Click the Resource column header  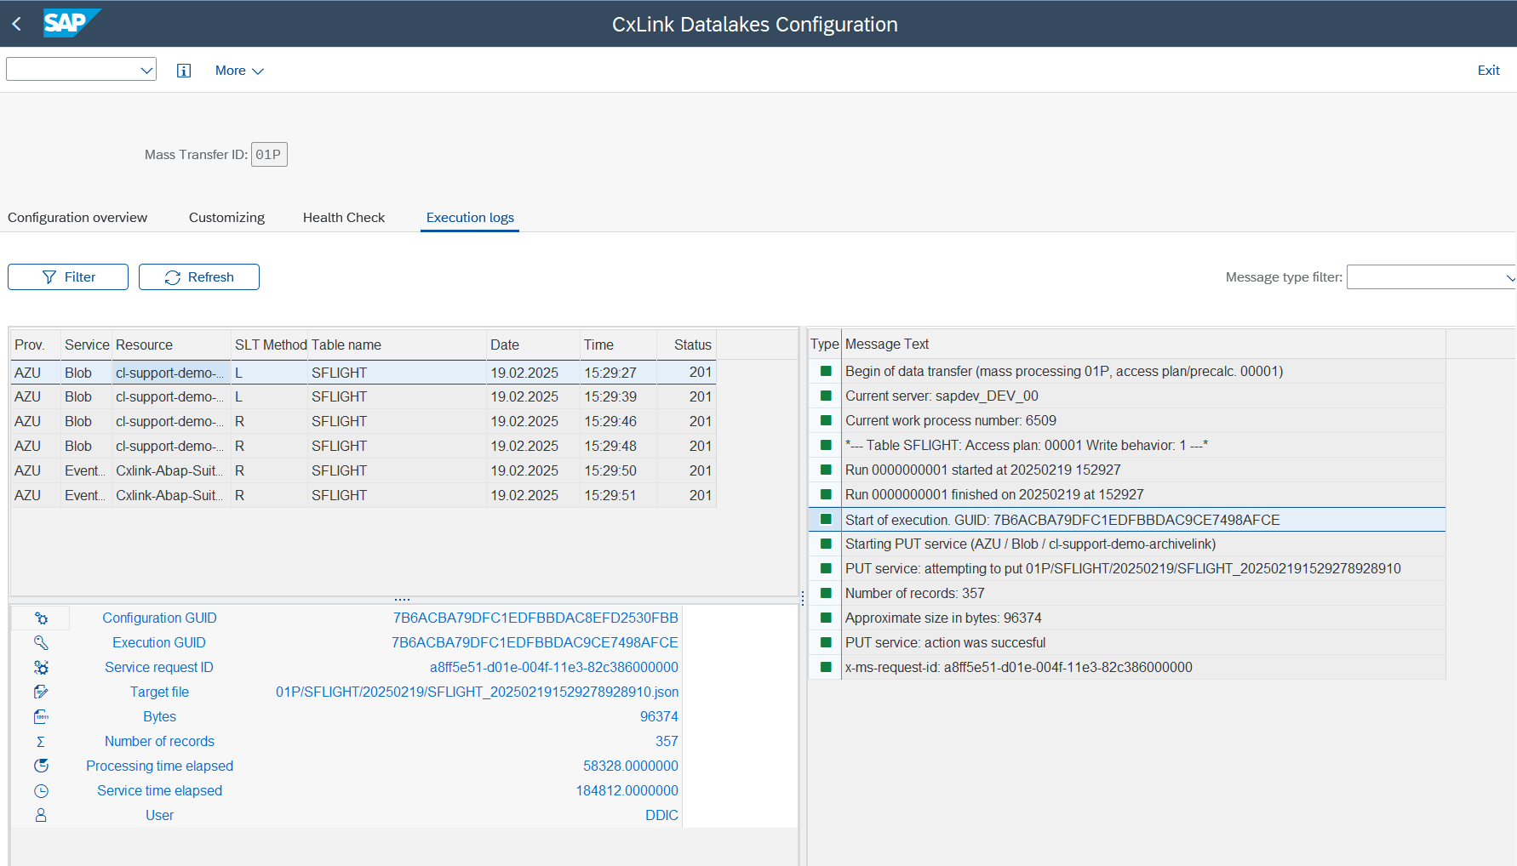point(171,345)
